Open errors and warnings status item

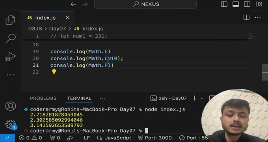30,138
